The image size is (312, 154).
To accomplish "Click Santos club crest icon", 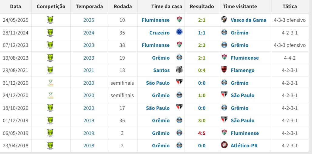I will 179,70.
